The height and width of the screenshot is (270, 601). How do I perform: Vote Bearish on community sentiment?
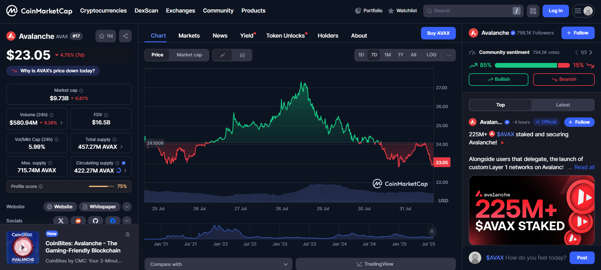[x=564, y=80]
